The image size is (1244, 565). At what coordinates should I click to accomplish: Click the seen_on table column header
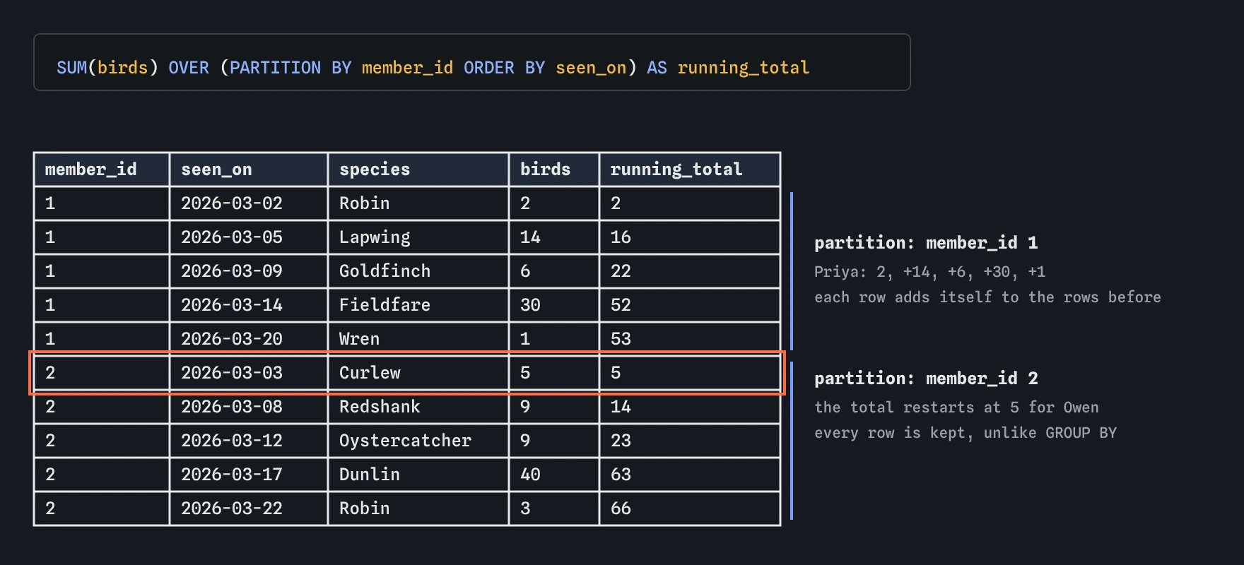pyautogui.click(x=249, y=169)
